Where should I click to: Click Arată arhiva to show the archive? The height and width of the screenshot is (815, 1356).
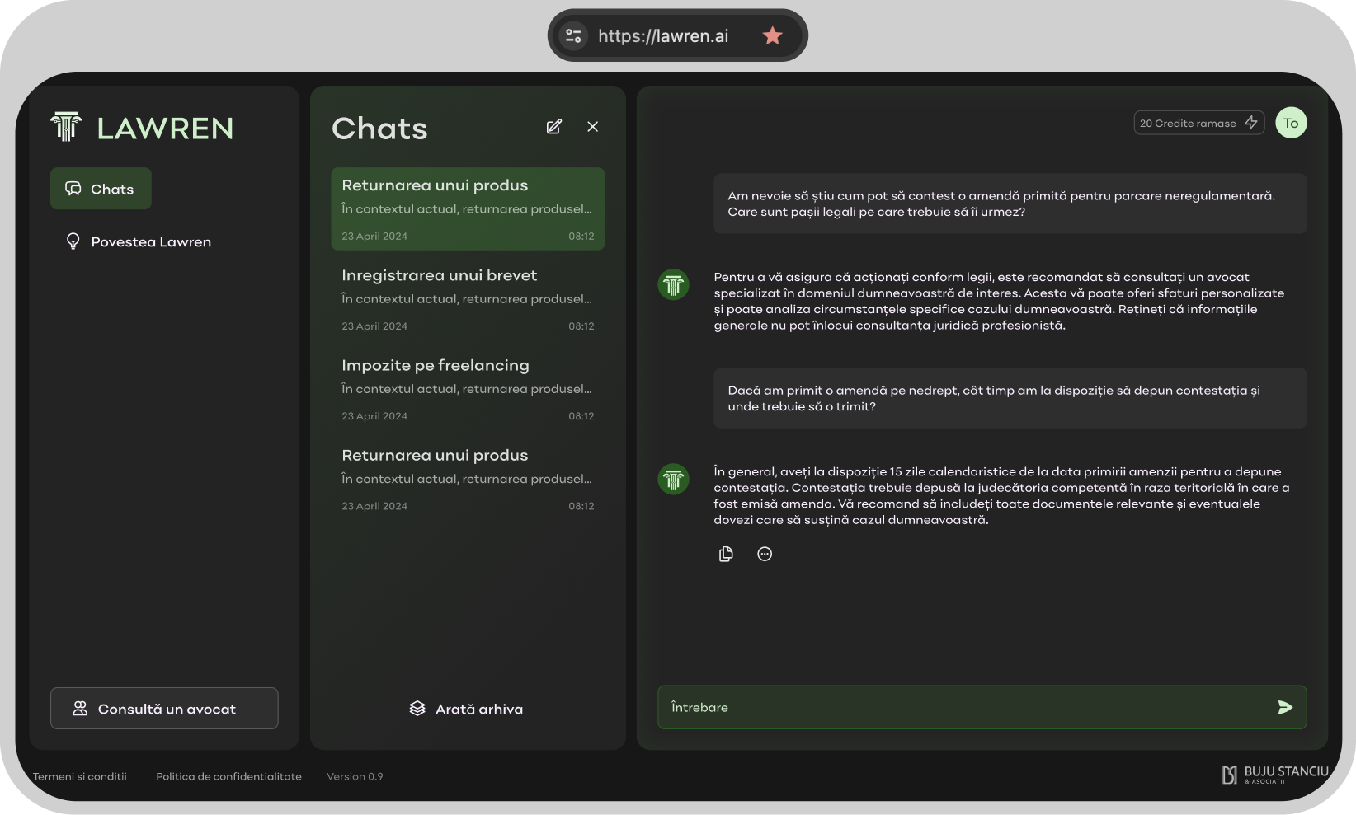point(466,709)
